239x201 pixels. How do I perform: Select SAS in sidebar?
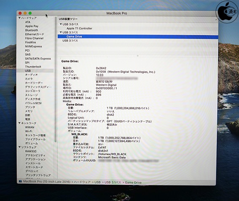[28, 54]
